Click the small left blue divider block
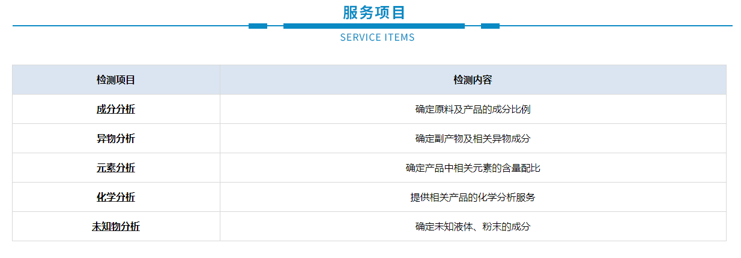 [258, 26]
